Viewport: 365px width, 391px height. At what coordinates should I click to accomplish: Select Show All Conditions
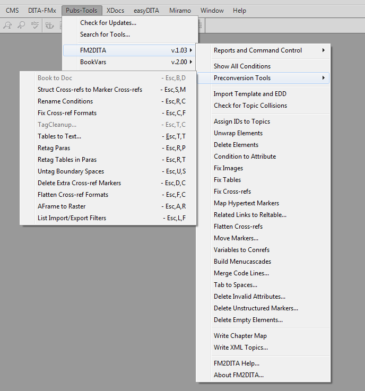tap(263, 66)
